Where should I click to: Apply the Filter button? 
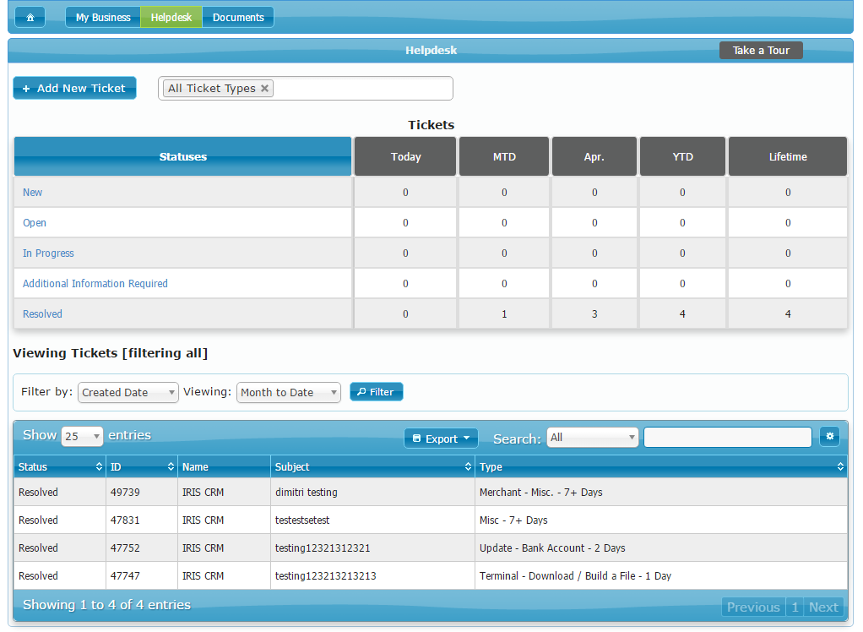point(377,392)
